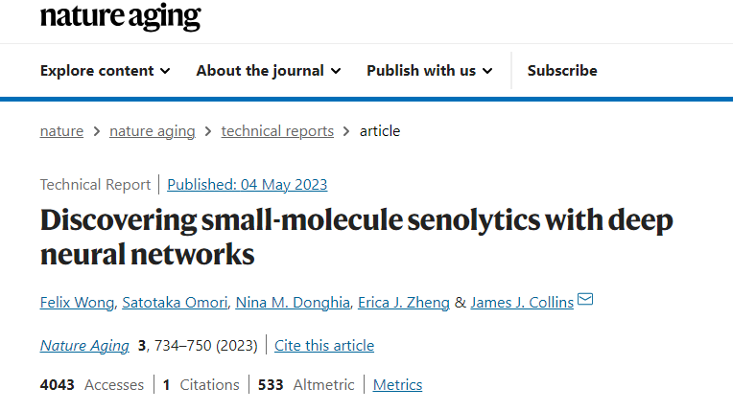The height and width of the screenshot is (411, 733).
Task: Open Satotaka Omori author details
Action: 174,303
